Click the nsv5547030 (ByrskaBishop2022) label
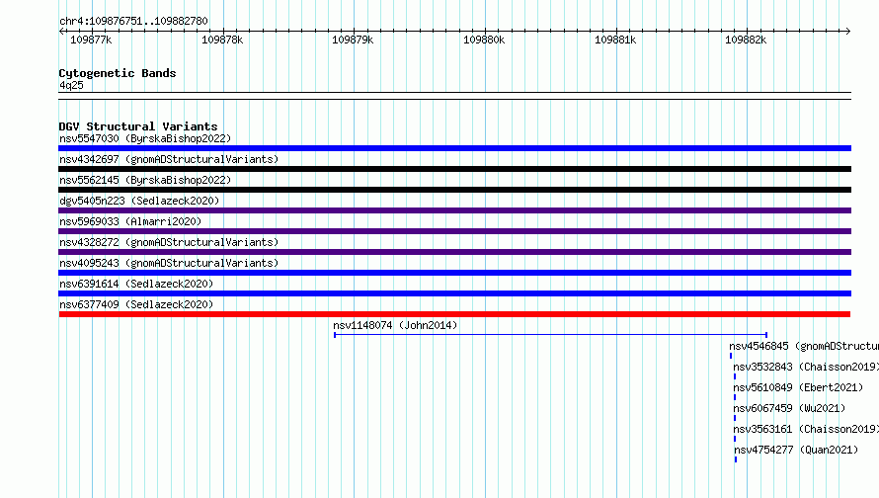 pos(145,138)
